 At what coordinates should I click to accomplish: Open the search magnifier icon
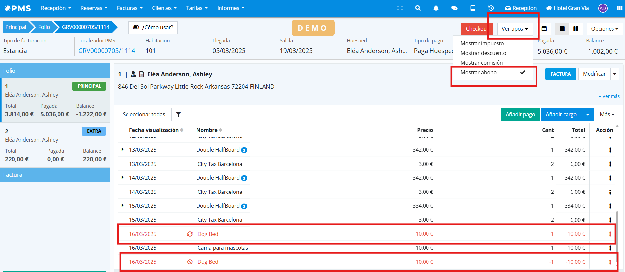418,8
